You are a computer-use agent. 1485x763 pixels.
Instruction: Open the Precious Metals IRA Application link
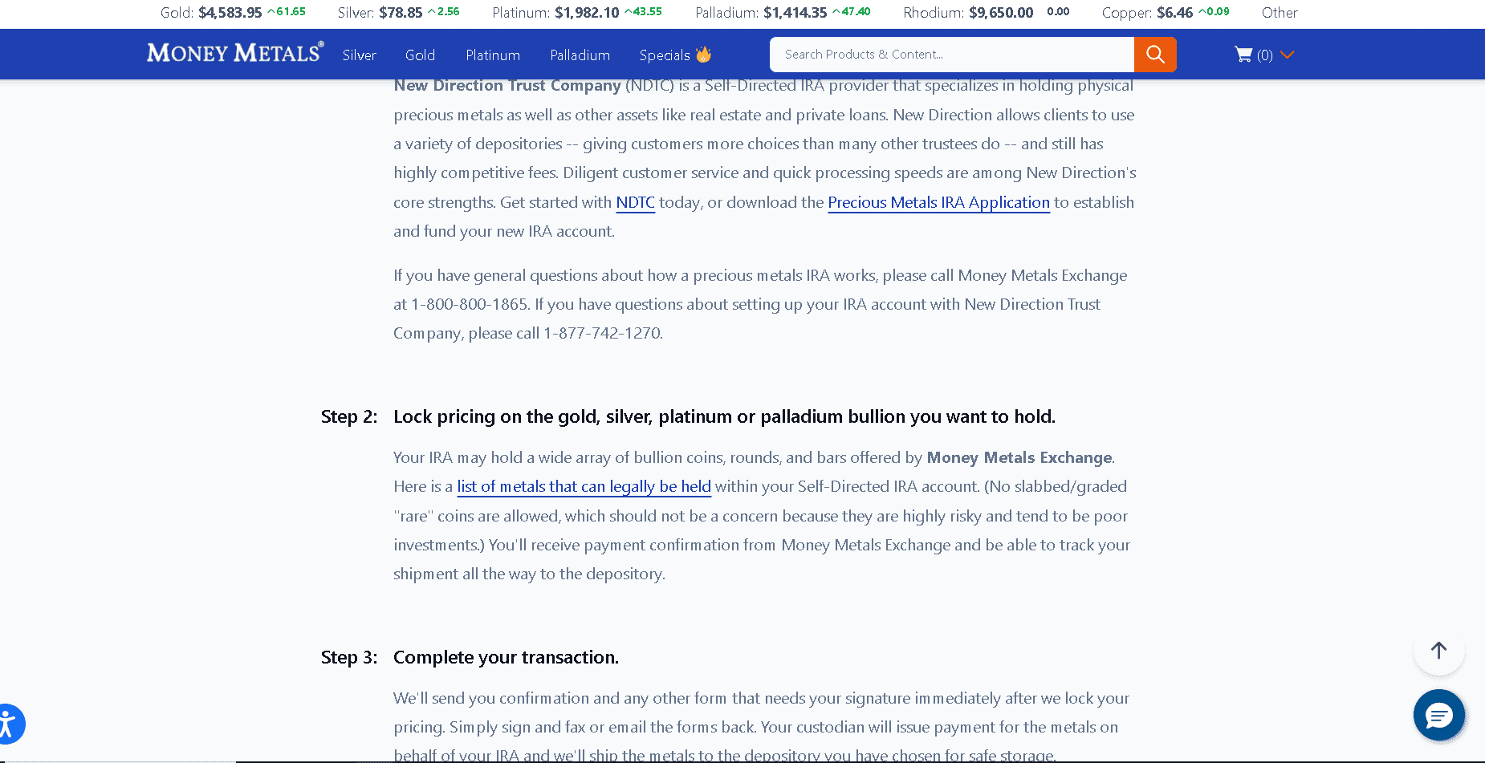tap(938, 202)
